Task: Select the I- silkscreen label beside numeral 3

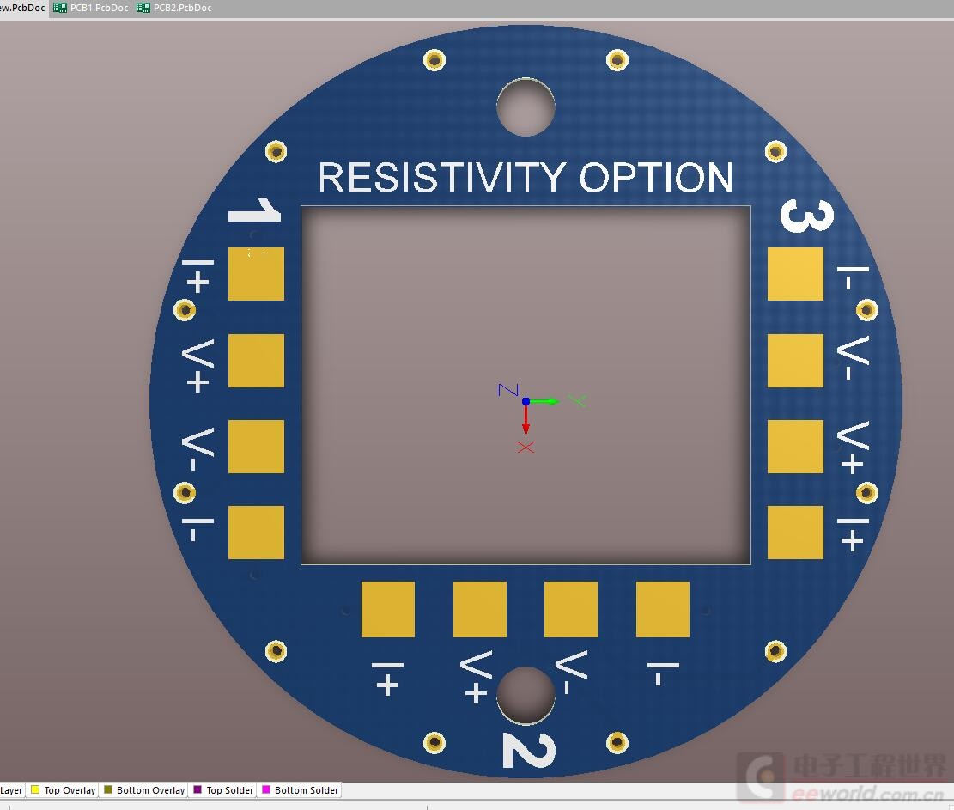Action: pos(853,278)
